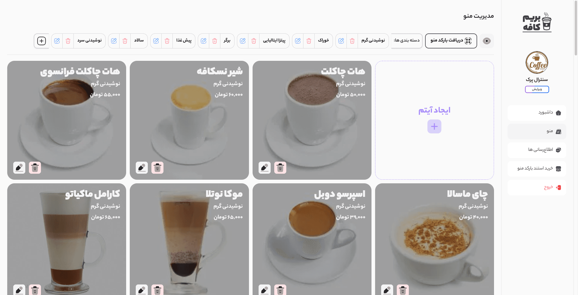Edit the شیر نسکافه menu item
This screenshot has width=578, height=295.
tap(142, 168)
